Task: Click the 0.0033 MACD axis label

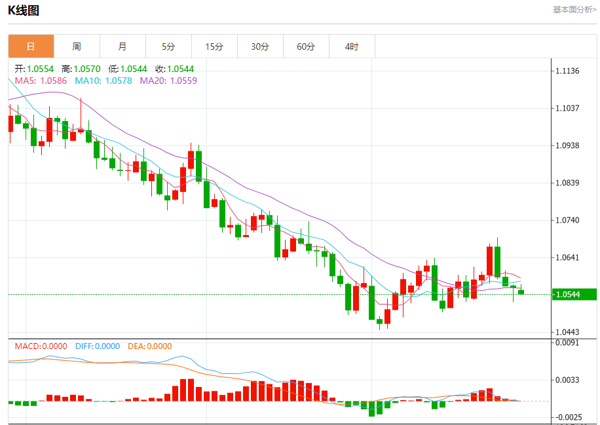Action: (567, 380)
